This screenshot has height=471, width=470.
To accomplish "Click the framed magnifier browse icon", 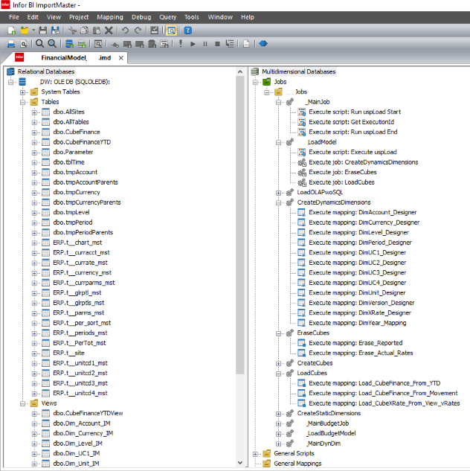I will pos(98,44).
